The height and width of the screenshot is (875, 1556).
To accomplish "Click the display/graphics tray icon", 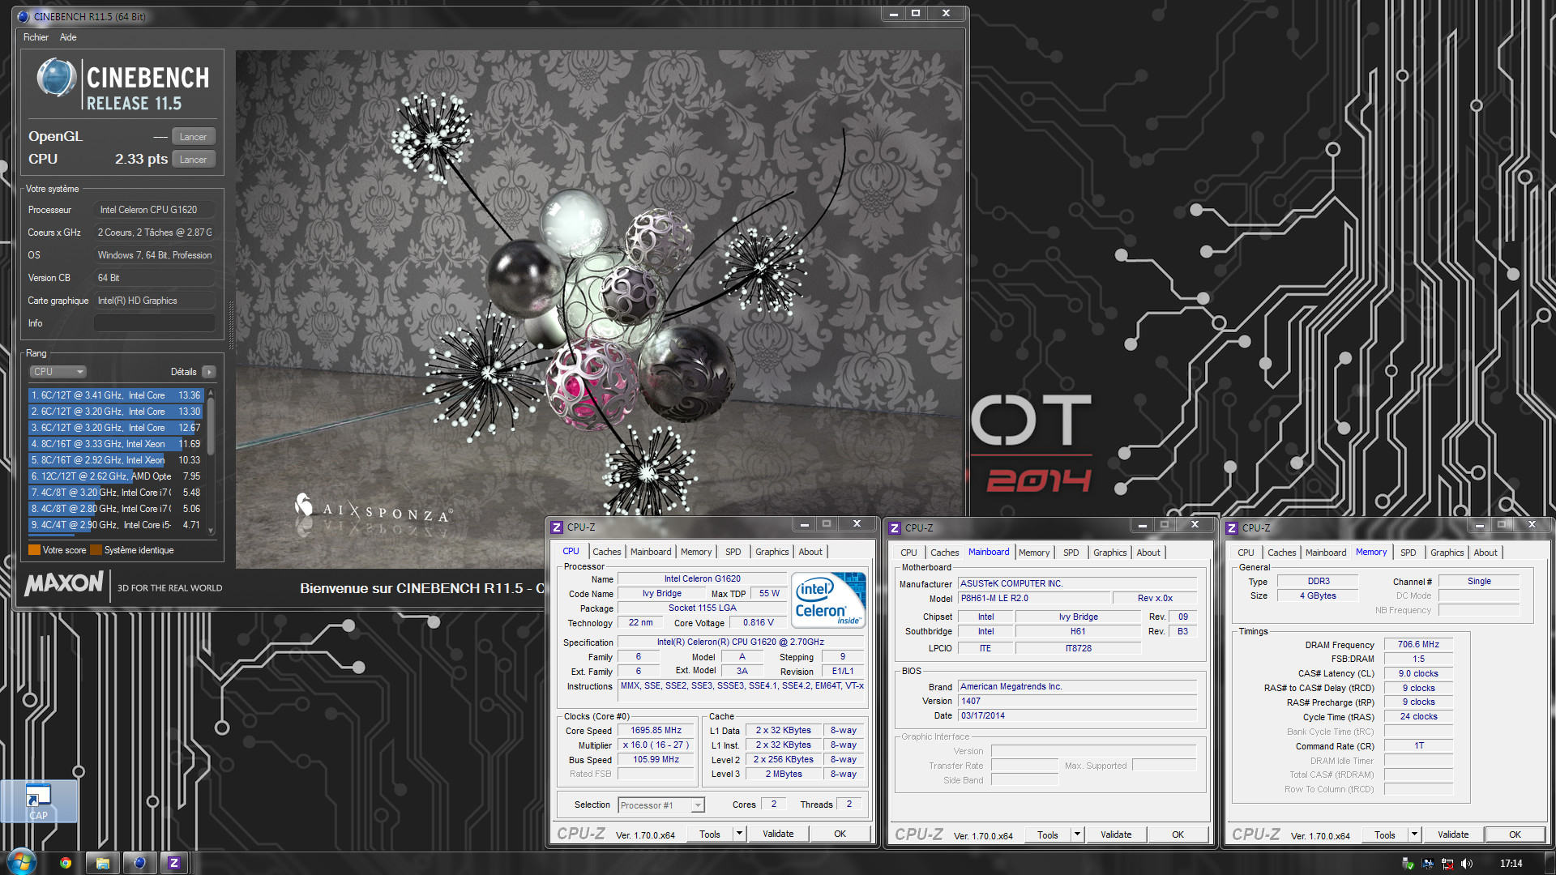I will [x=1428, y=864].
